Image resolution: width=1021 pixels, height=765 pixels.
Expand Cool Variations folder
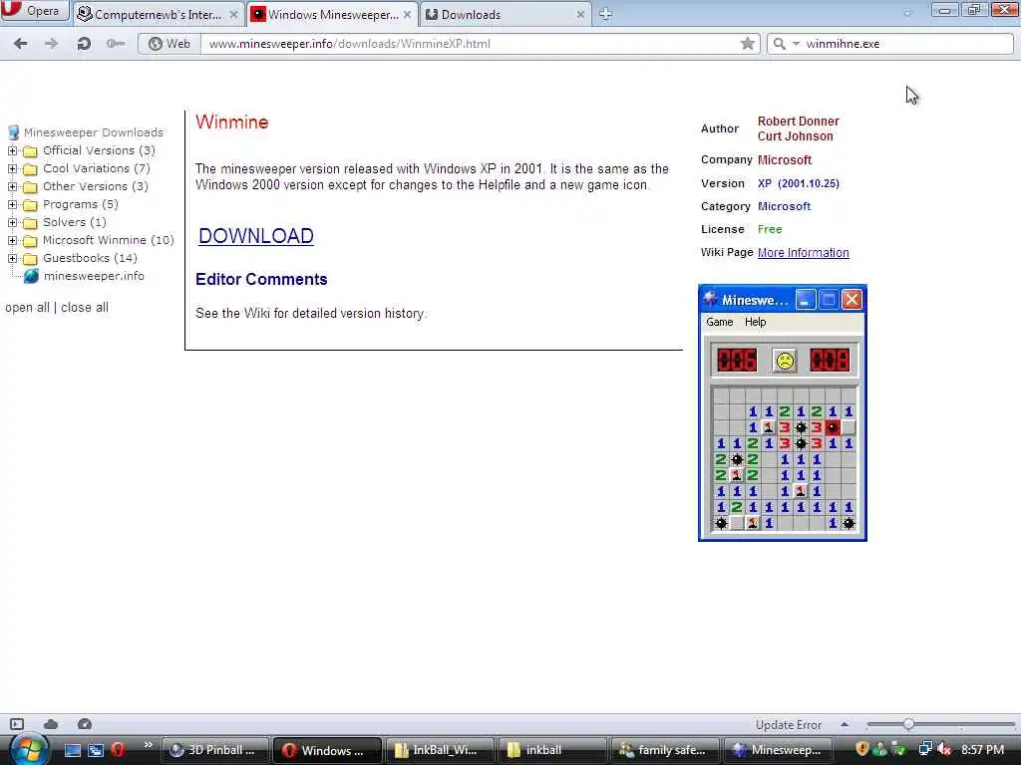[12, 168]
